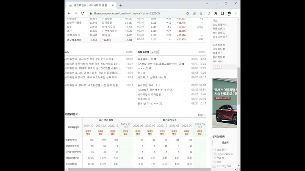This screenshot has height=171, width=305.
Task: Click the horizontal scrollbar thumb at the bottom
Action: click(x=139, y=169)
